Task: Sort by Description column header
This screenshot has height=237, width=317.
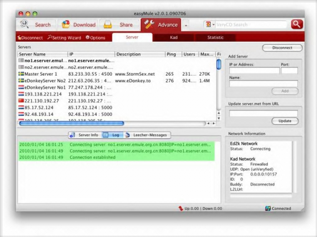Action: point(140,54)
